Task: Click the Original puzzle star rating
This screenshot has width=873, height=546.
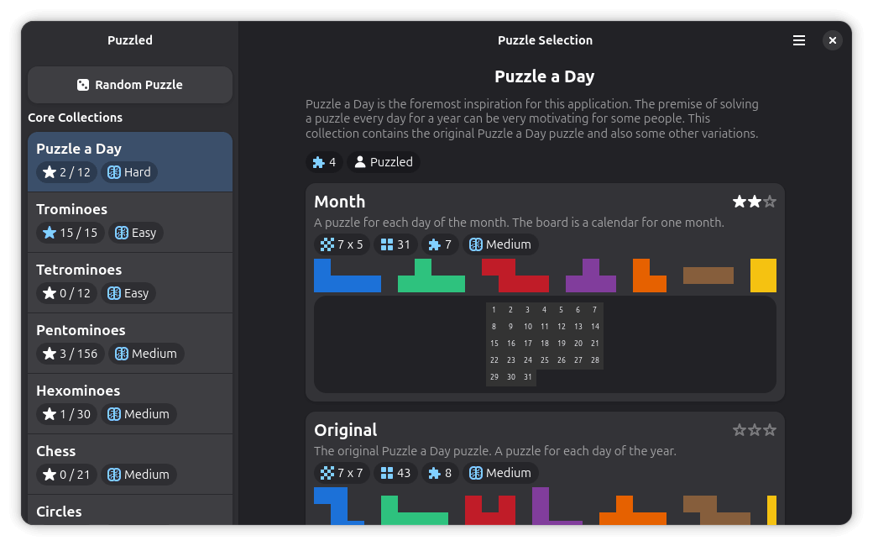Action: coord(754,430)
